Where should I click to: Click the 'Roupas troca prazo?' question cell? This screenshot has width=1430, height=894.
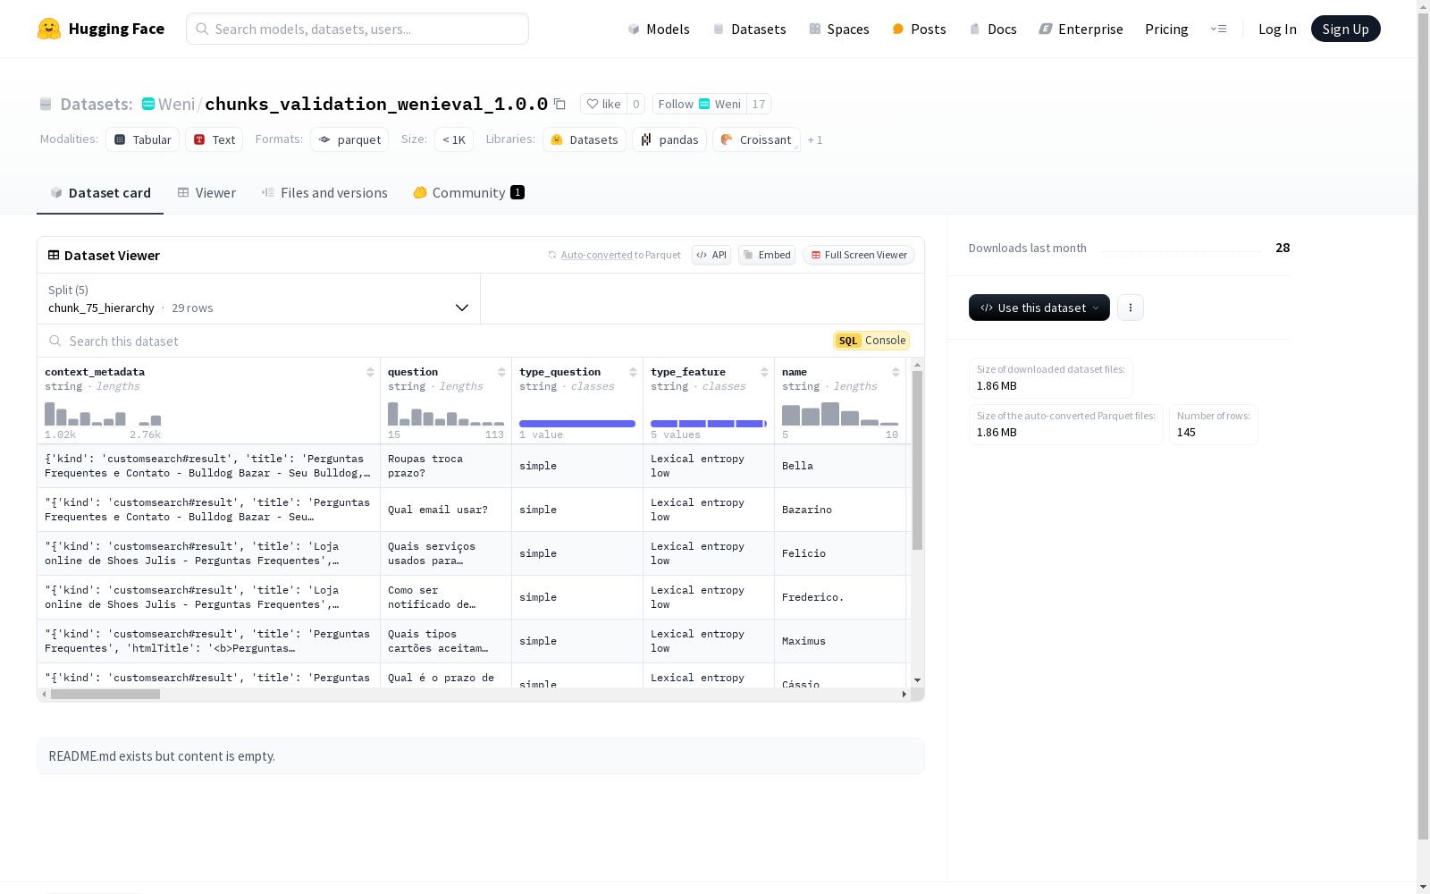pyautogui.click(x=446, y=466)
